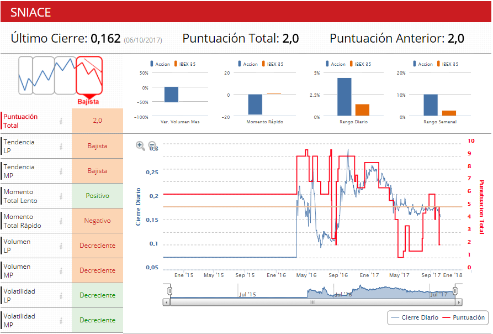Open the info icon beside Puntuación Total

[x=61, y=121]
